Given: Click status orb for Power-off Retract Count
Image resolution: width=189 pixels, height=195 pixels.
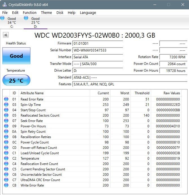Looking at the screenshot, I should click(x=6, y=147).
